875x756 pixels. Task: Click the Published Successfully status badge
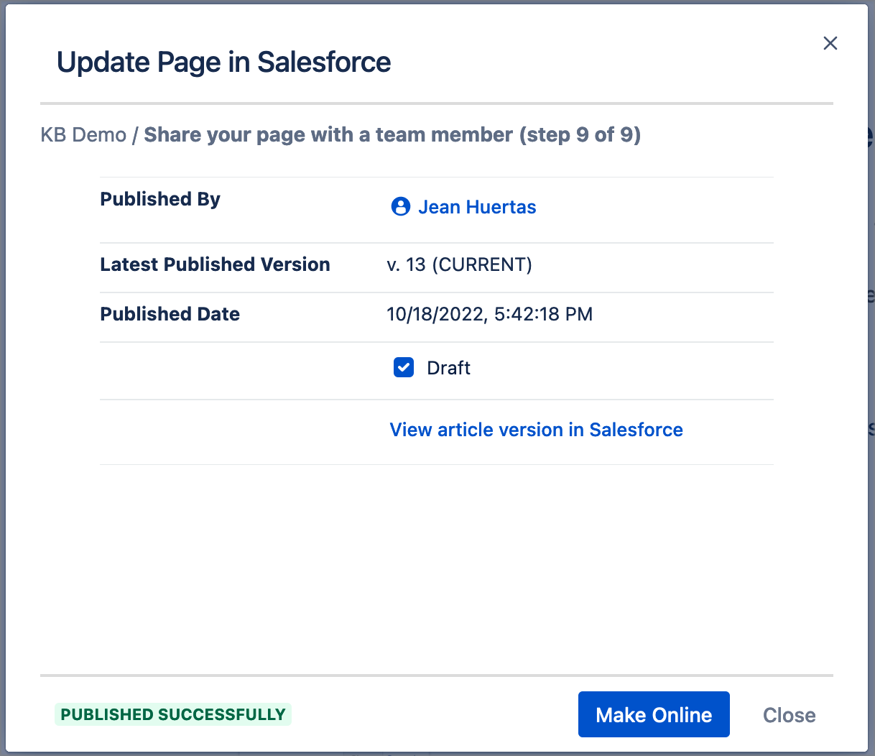(173, 714)
